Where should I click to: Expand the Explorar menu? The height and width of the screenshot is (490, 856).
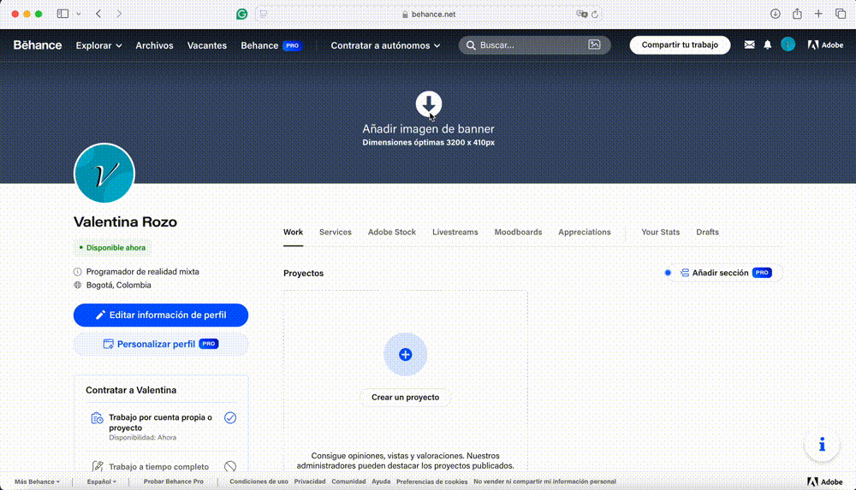(x=98, y=45)
